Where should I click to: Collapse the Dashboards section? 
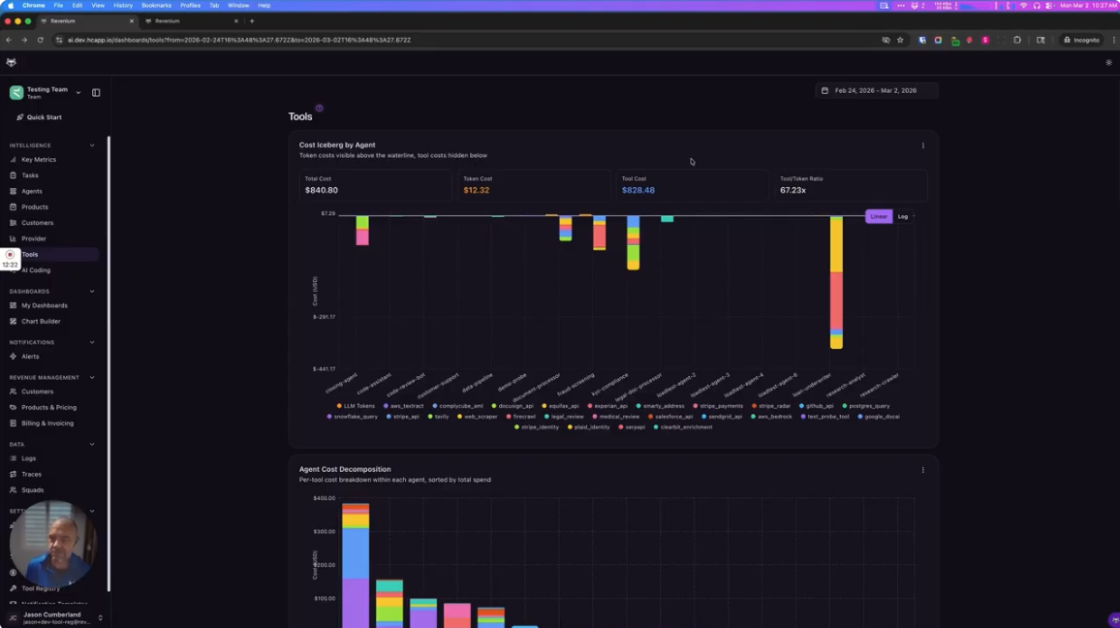click(x=92, y=291)
